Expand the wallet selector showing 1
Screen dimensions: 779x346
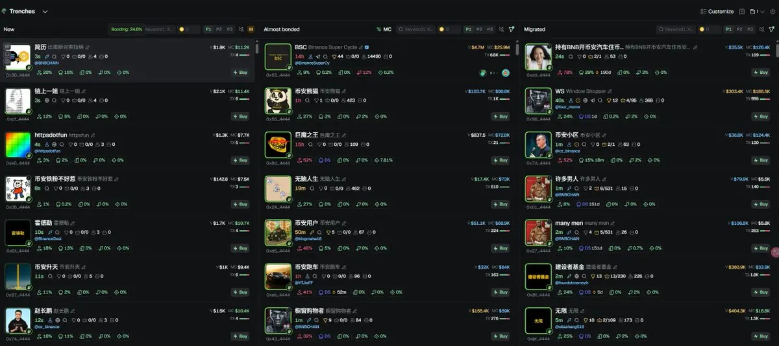pyautogui.click(x=756, y=12)
